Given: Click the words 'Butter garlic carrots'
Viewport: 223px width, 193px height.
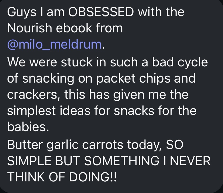Looking at the screenshot, I should point(65,145).
